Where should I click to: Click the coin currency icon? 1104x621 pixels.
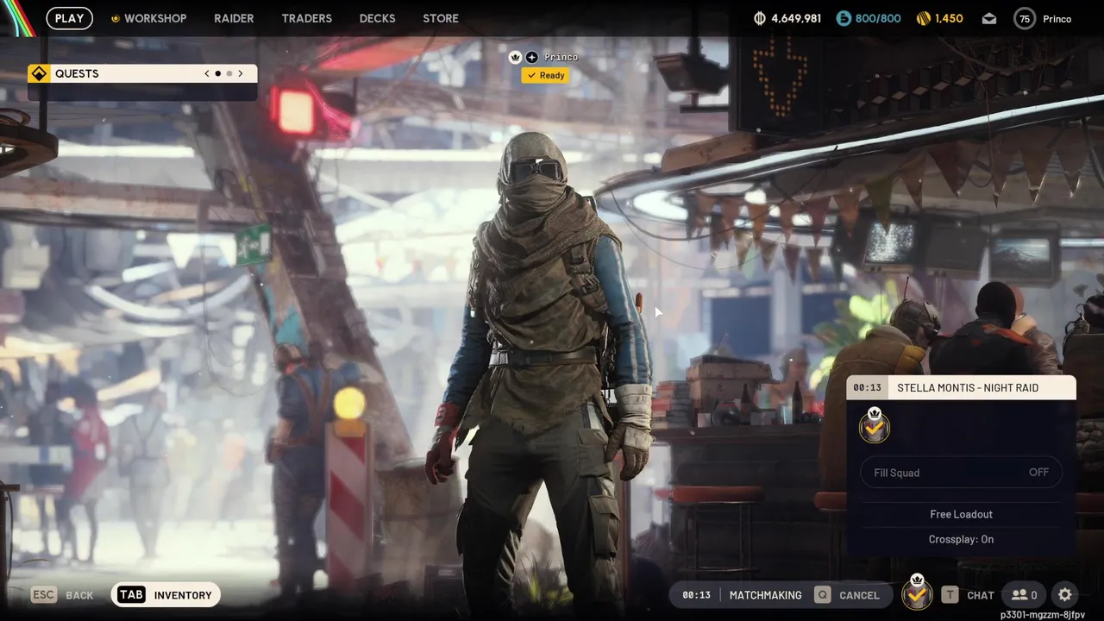coord(760,18)
